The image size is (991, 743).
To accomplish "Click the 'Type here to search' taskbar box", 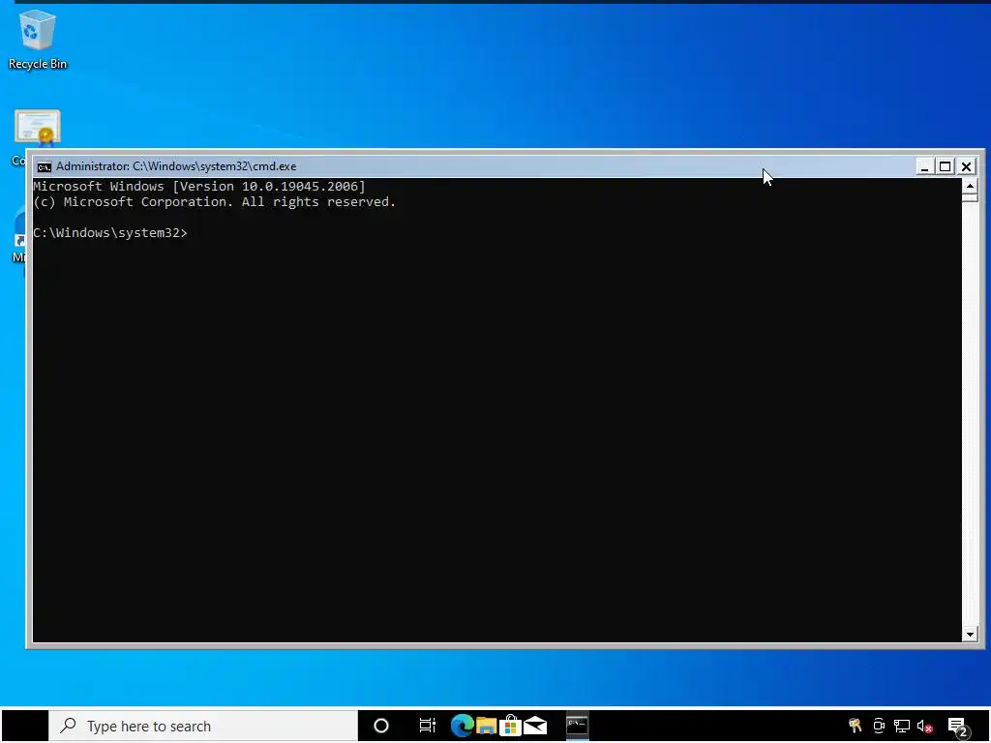I will tap(203, 726).
